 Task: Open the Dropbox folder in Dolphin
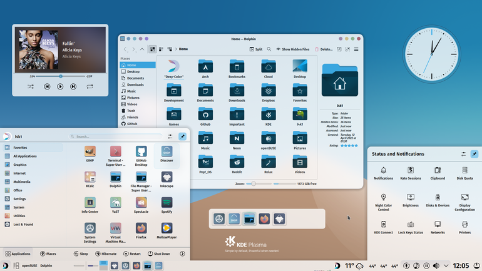pos(269,93)
